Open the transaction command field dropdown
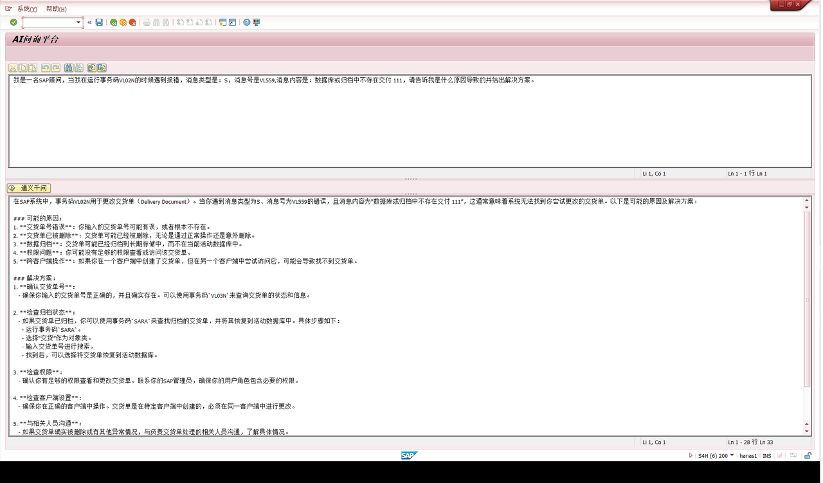Image resolution: width=823 pixels, height=483 pixels. pyautogui.click(x=78, y=22)
